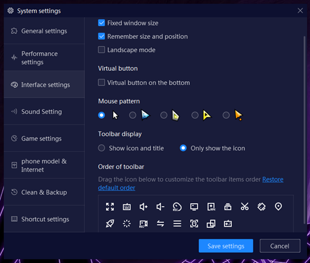Select Only show the icon option
The image size is (310, 263).
pos(183,148)
